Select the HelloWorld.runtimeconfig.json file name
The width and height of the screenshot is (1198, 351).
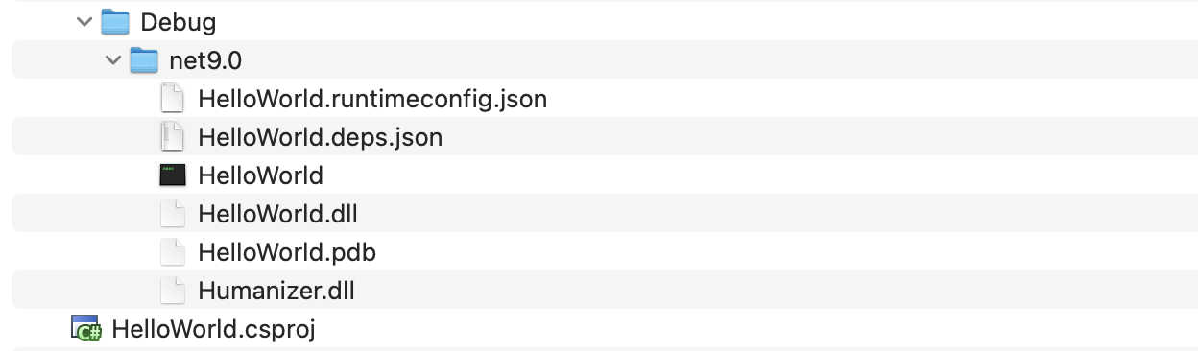(372, 99)
